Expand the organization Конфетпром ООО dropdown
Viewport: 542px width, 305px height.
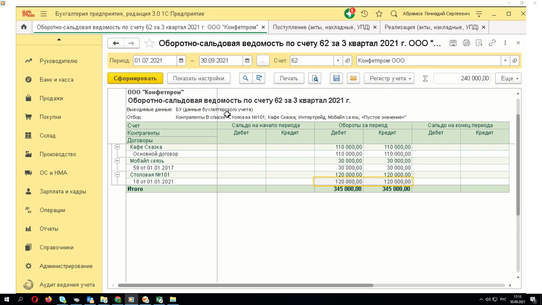pyautogui.click(x=505, y=61)
